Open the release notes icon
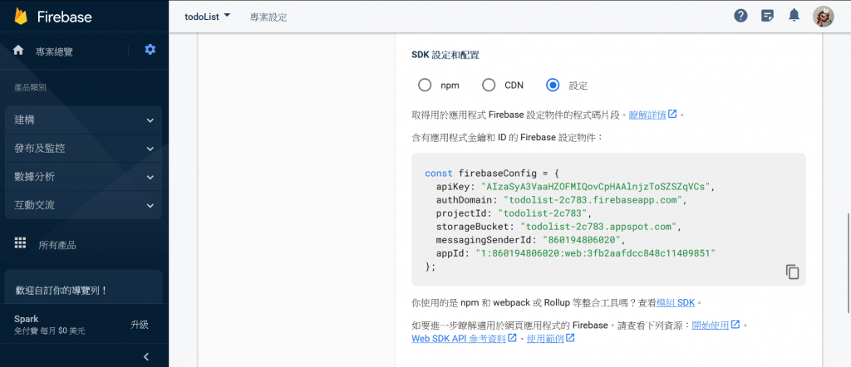 tap(767, 16)
